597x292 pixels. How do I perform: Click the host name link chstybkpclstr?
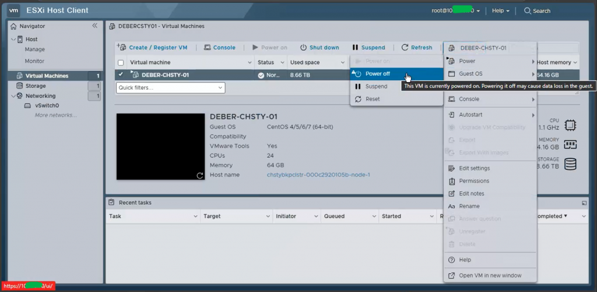(318, 175)
